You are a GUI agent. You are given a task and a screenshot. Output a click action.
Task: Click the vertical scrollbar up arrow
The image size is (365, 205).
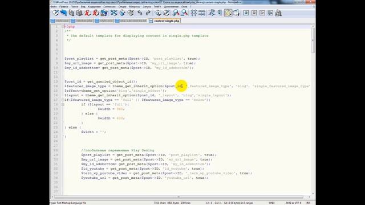(x=313, y=26)
